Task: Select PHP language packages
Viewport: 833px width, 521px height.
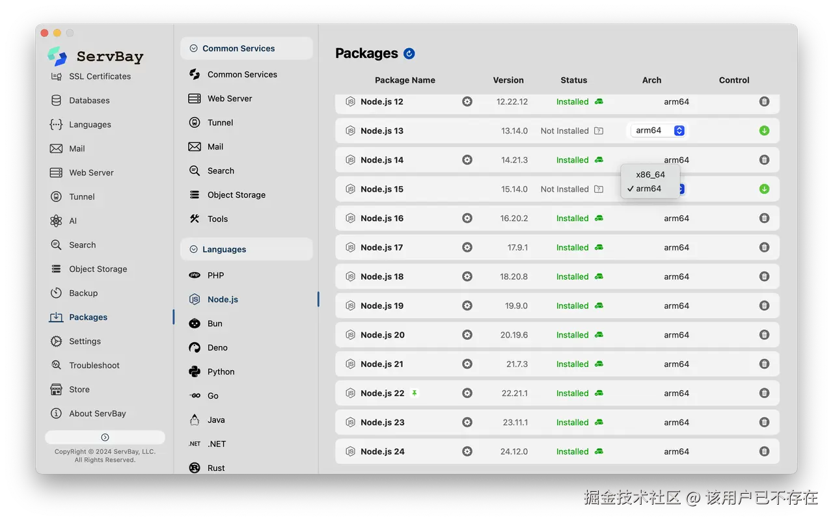Action: coord(206,275)
